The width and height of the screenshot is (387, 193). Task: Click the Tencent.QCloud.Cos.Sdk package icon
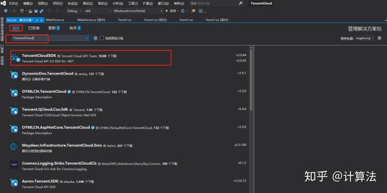tap(14, 111)
